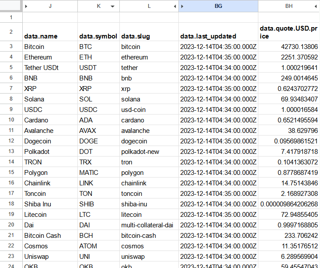The image size is (320, 268).
Task: Select the price cell 0.000009864206268
Action: tap(289, 204)
